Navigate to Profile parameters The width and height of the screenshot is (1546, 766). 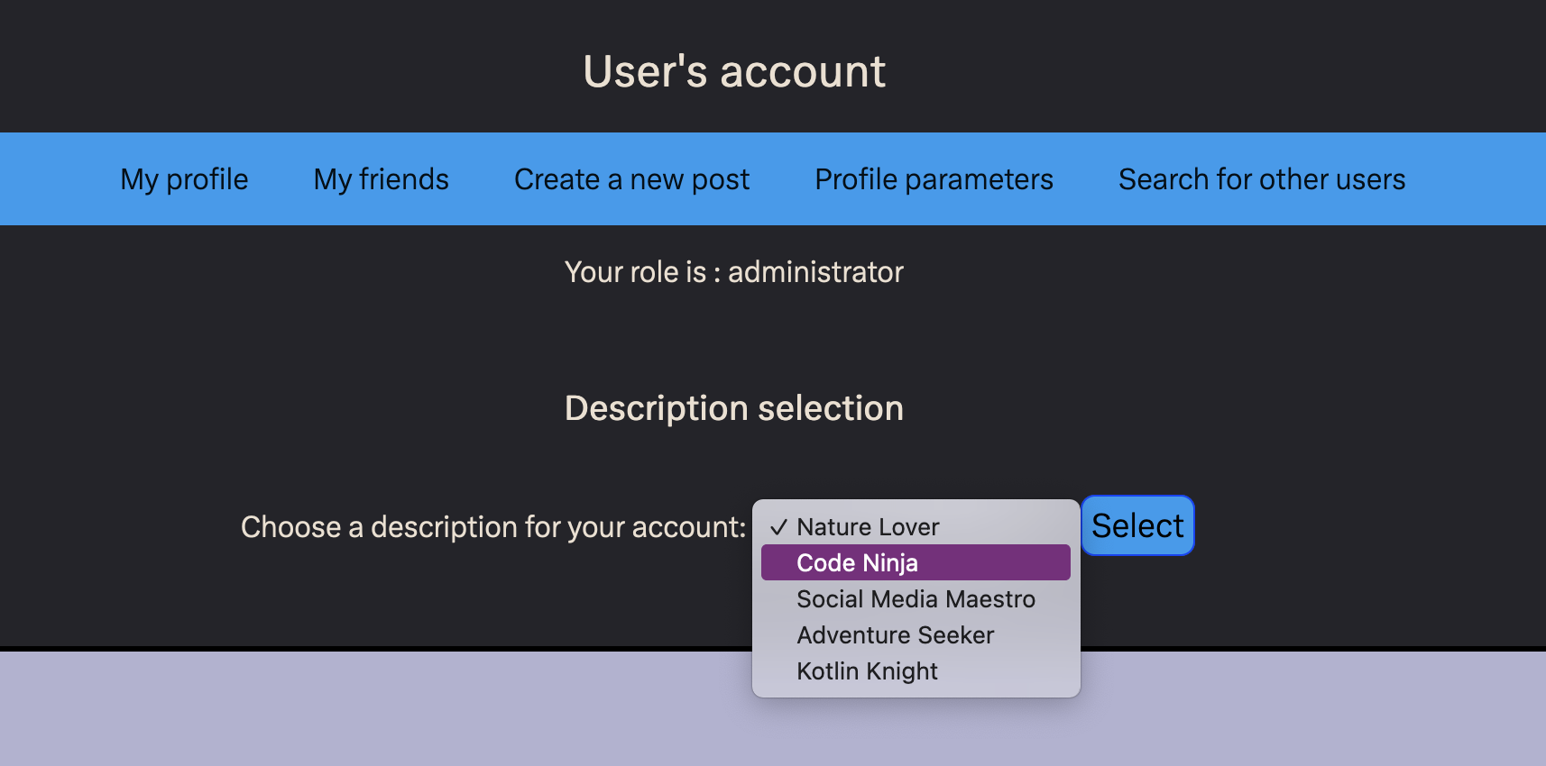(934, 179)
